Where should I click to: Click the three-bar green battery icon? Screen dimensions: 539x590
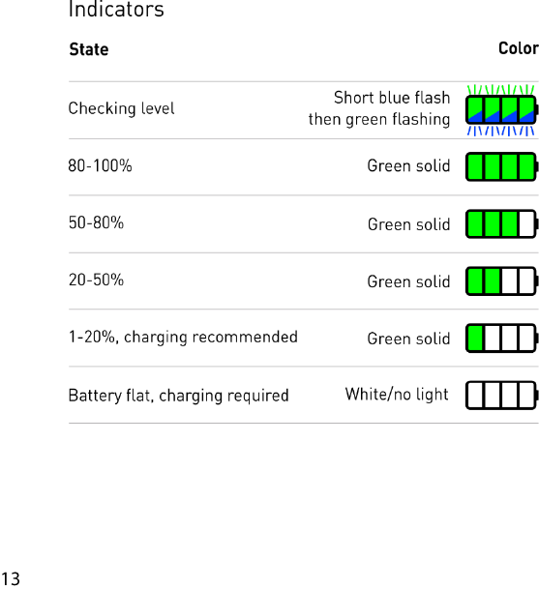501,223
